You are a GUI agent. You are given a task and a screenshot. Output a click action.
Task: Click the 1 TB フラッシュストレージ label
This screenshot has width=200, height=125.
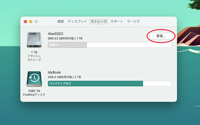click(34, 56)
